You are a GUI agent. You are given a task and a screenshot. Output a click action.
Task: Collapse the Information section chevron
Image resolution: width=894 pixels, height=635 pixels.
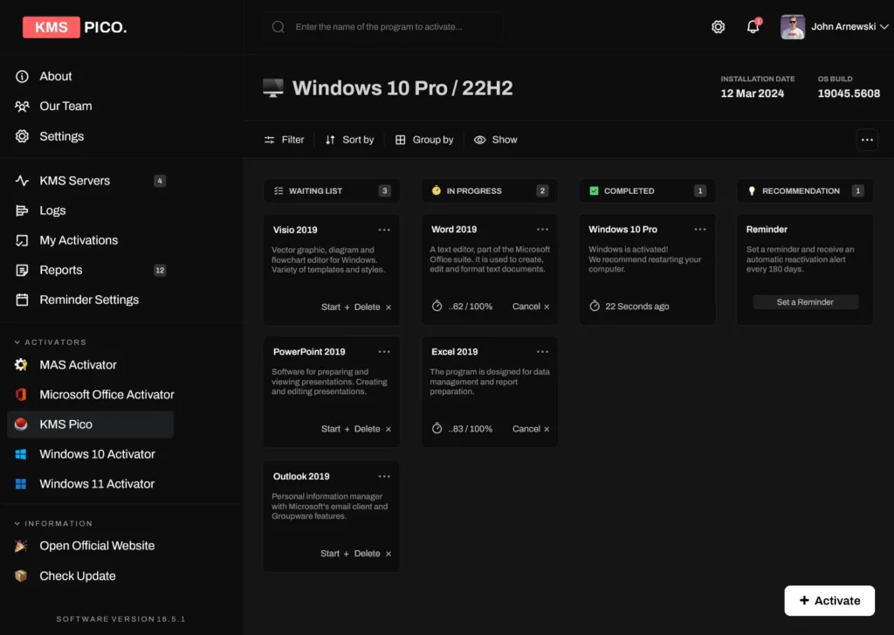coord(17,524)
